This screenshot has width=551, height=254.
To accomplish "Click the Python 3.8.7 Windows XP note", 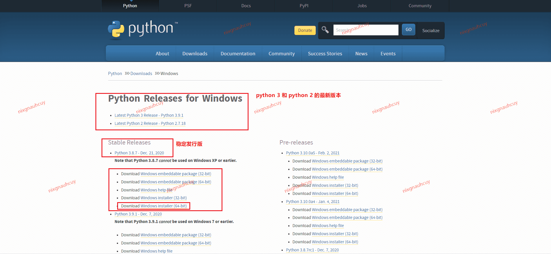I will point(175,160).
